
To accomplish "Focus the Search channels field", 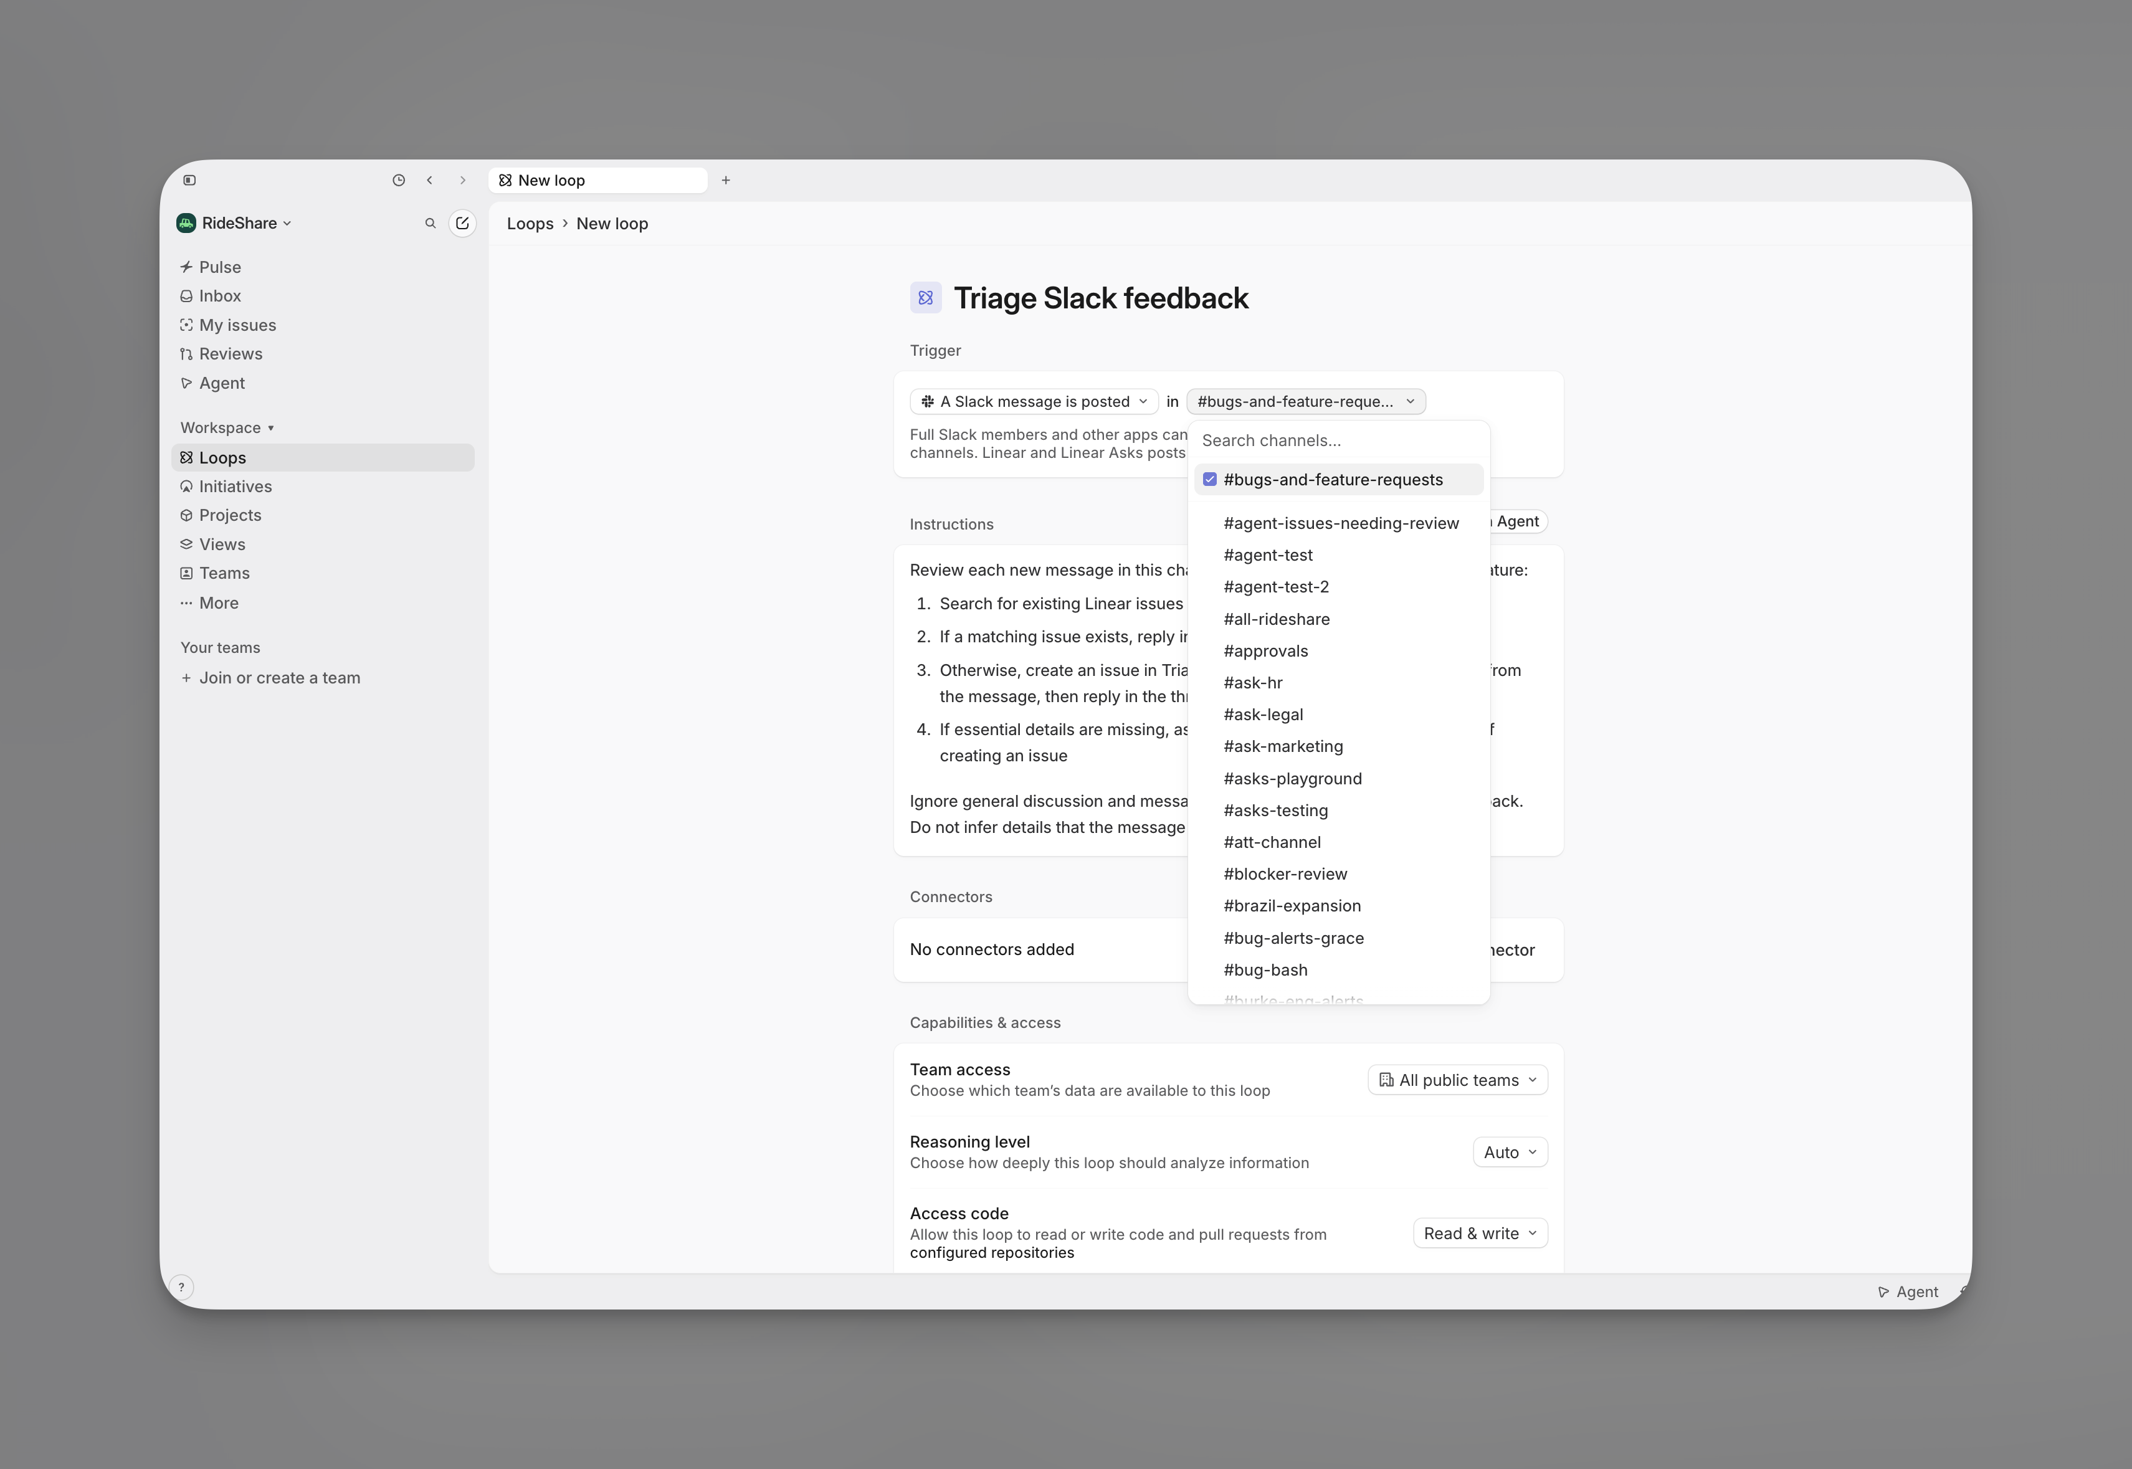I will (x=1338, y=441).
